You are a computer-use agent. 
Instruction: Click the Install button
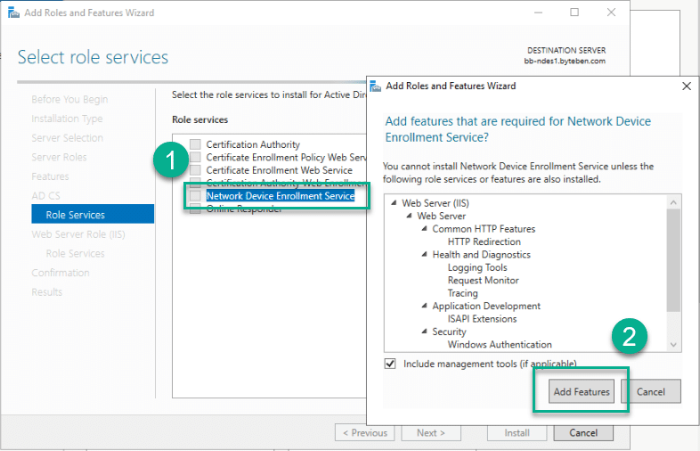click(x=517, y=432)
